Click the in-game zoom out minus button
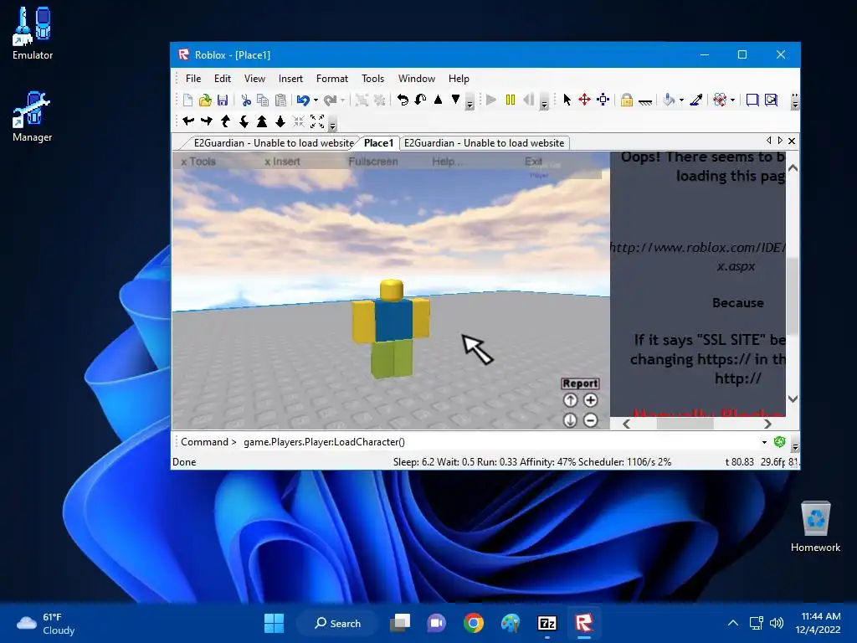The image size is (857, 643). tap(590, 420)
